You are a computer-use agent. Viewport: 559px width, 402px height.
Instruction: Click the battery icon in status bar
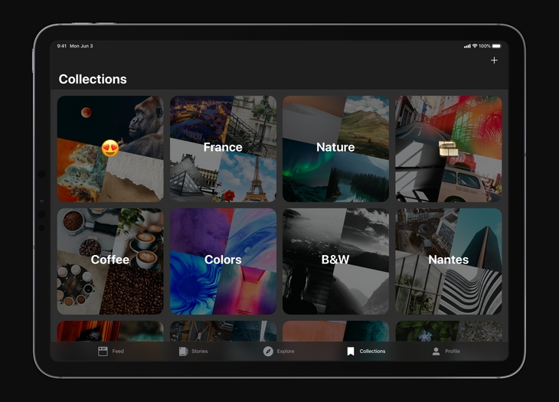coord(496,46)
